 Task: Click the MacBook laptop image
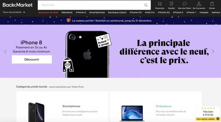point(132,114)
